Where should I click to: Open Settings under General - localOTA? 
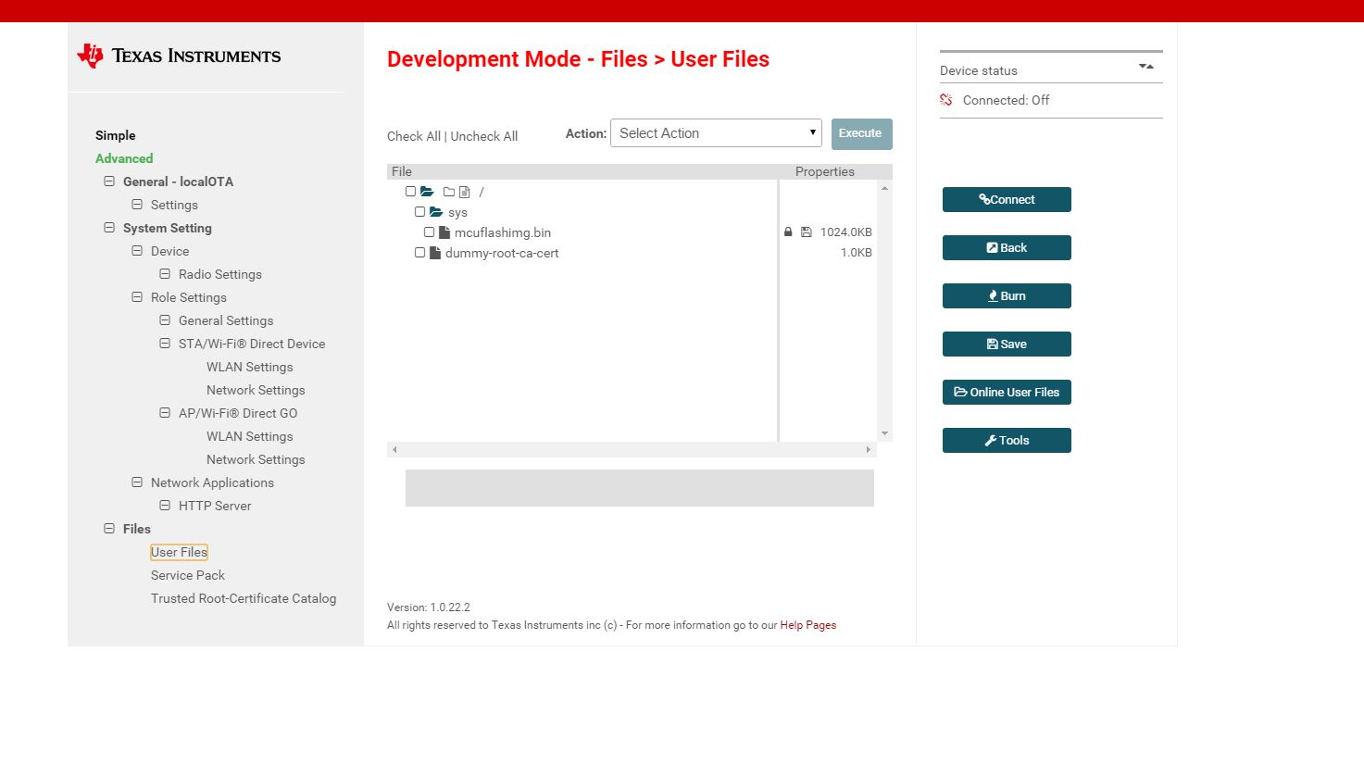[174, 205]
